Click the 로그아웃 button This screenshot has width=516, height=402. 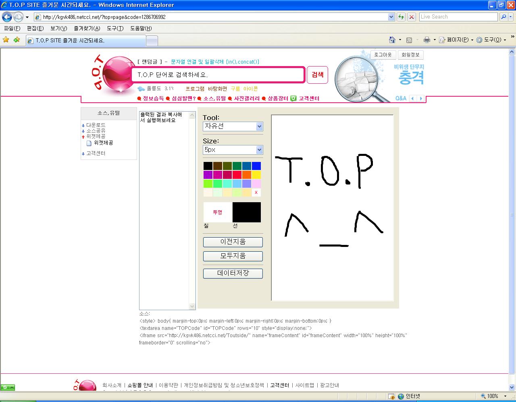click(383, 55)
